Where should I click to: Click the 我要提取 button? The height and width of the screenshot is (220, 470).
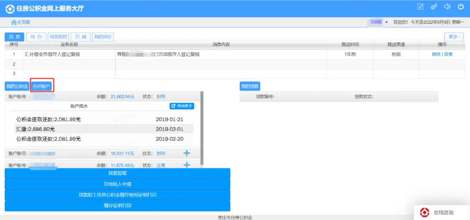click(117, 173)
